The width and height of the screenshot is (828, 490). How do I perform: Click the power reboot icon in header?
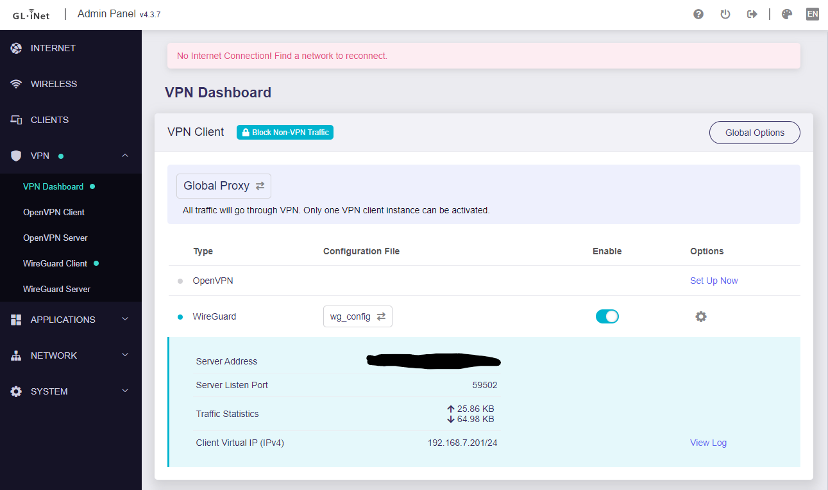[725, 14]
